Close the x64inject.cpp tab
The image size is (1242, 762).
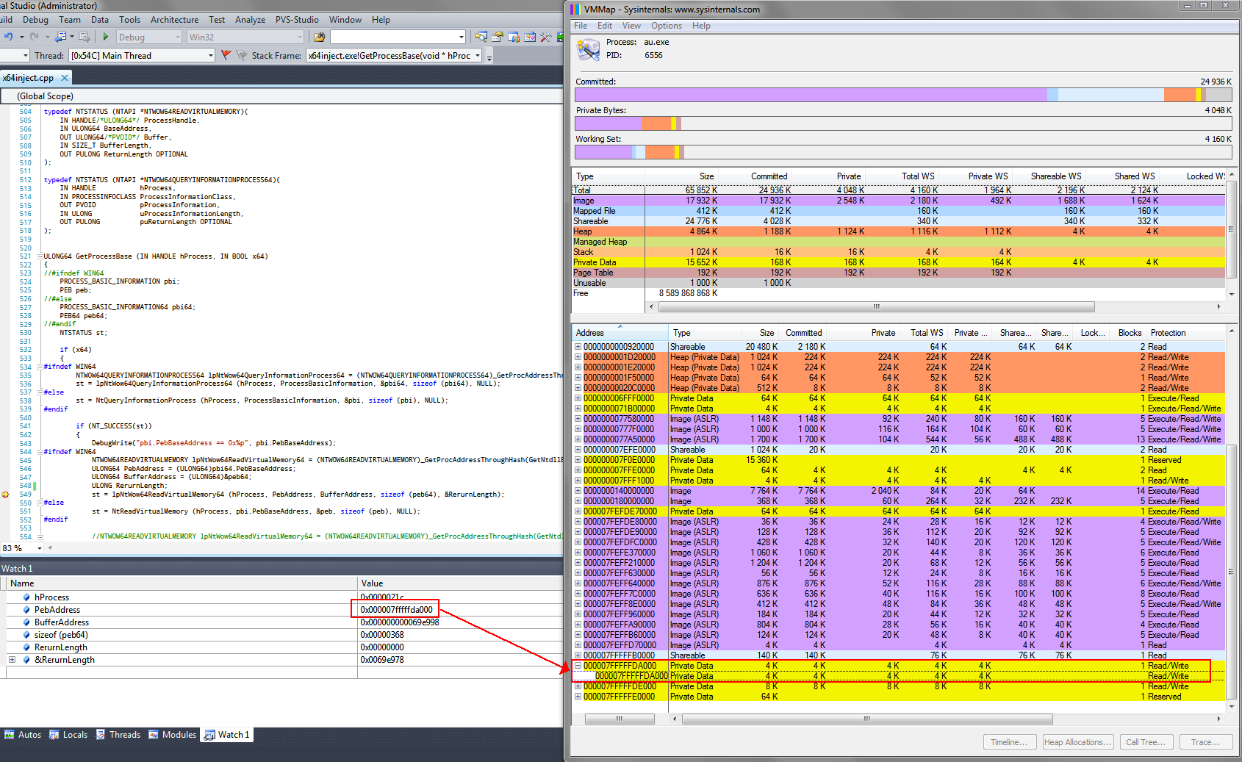[x=65, y=78]
